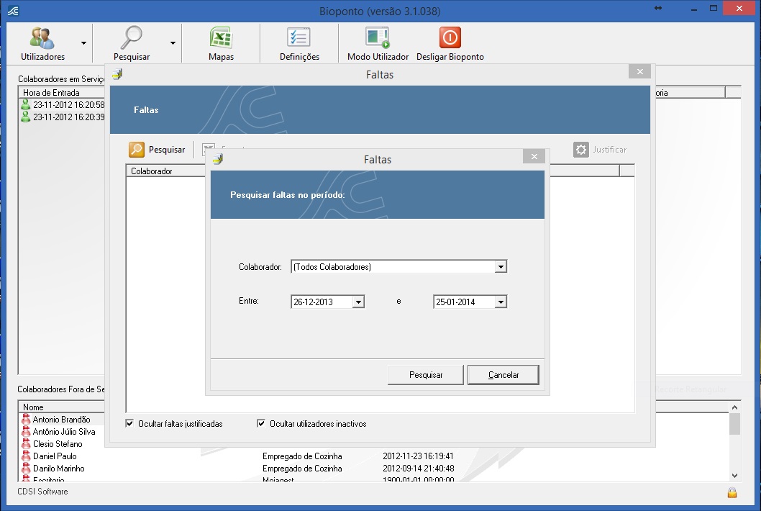Screen dimensions: 761x511
Task: Open the Colaborador combo box
Action: click(x=501, y=267)
